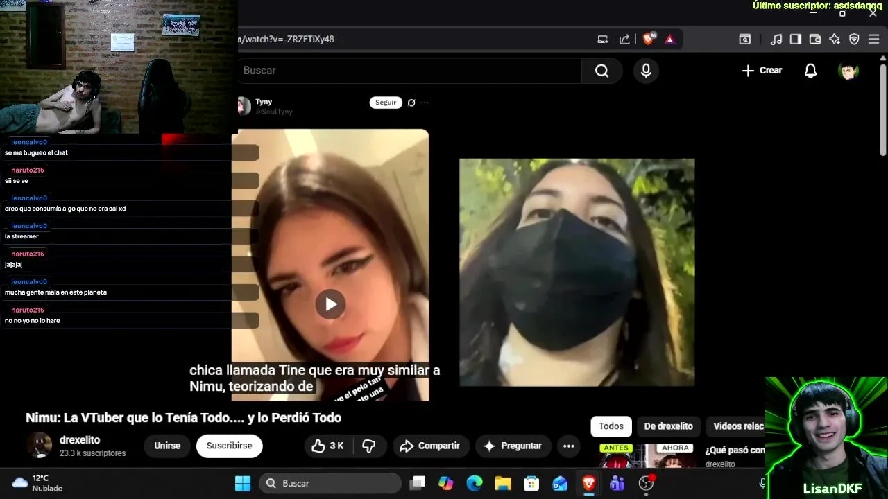Open Brave Leo AI sparkle icon
The image size is (888, 499).
835,40
